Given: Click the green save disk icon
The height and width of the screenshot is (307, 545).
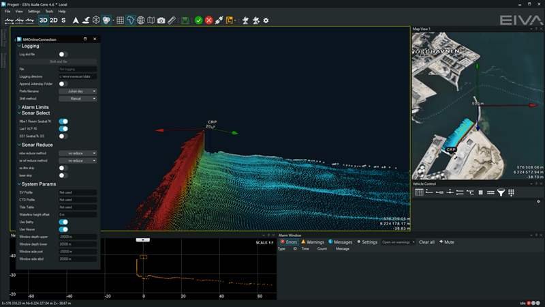Looking at the screenshot, I should [x=185, y=20].
